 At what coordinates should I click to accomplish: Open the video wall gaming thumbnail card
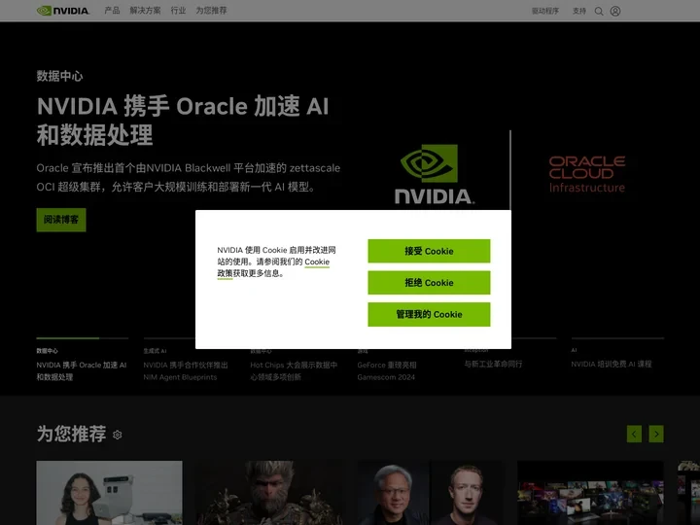[x=590, y=493]
